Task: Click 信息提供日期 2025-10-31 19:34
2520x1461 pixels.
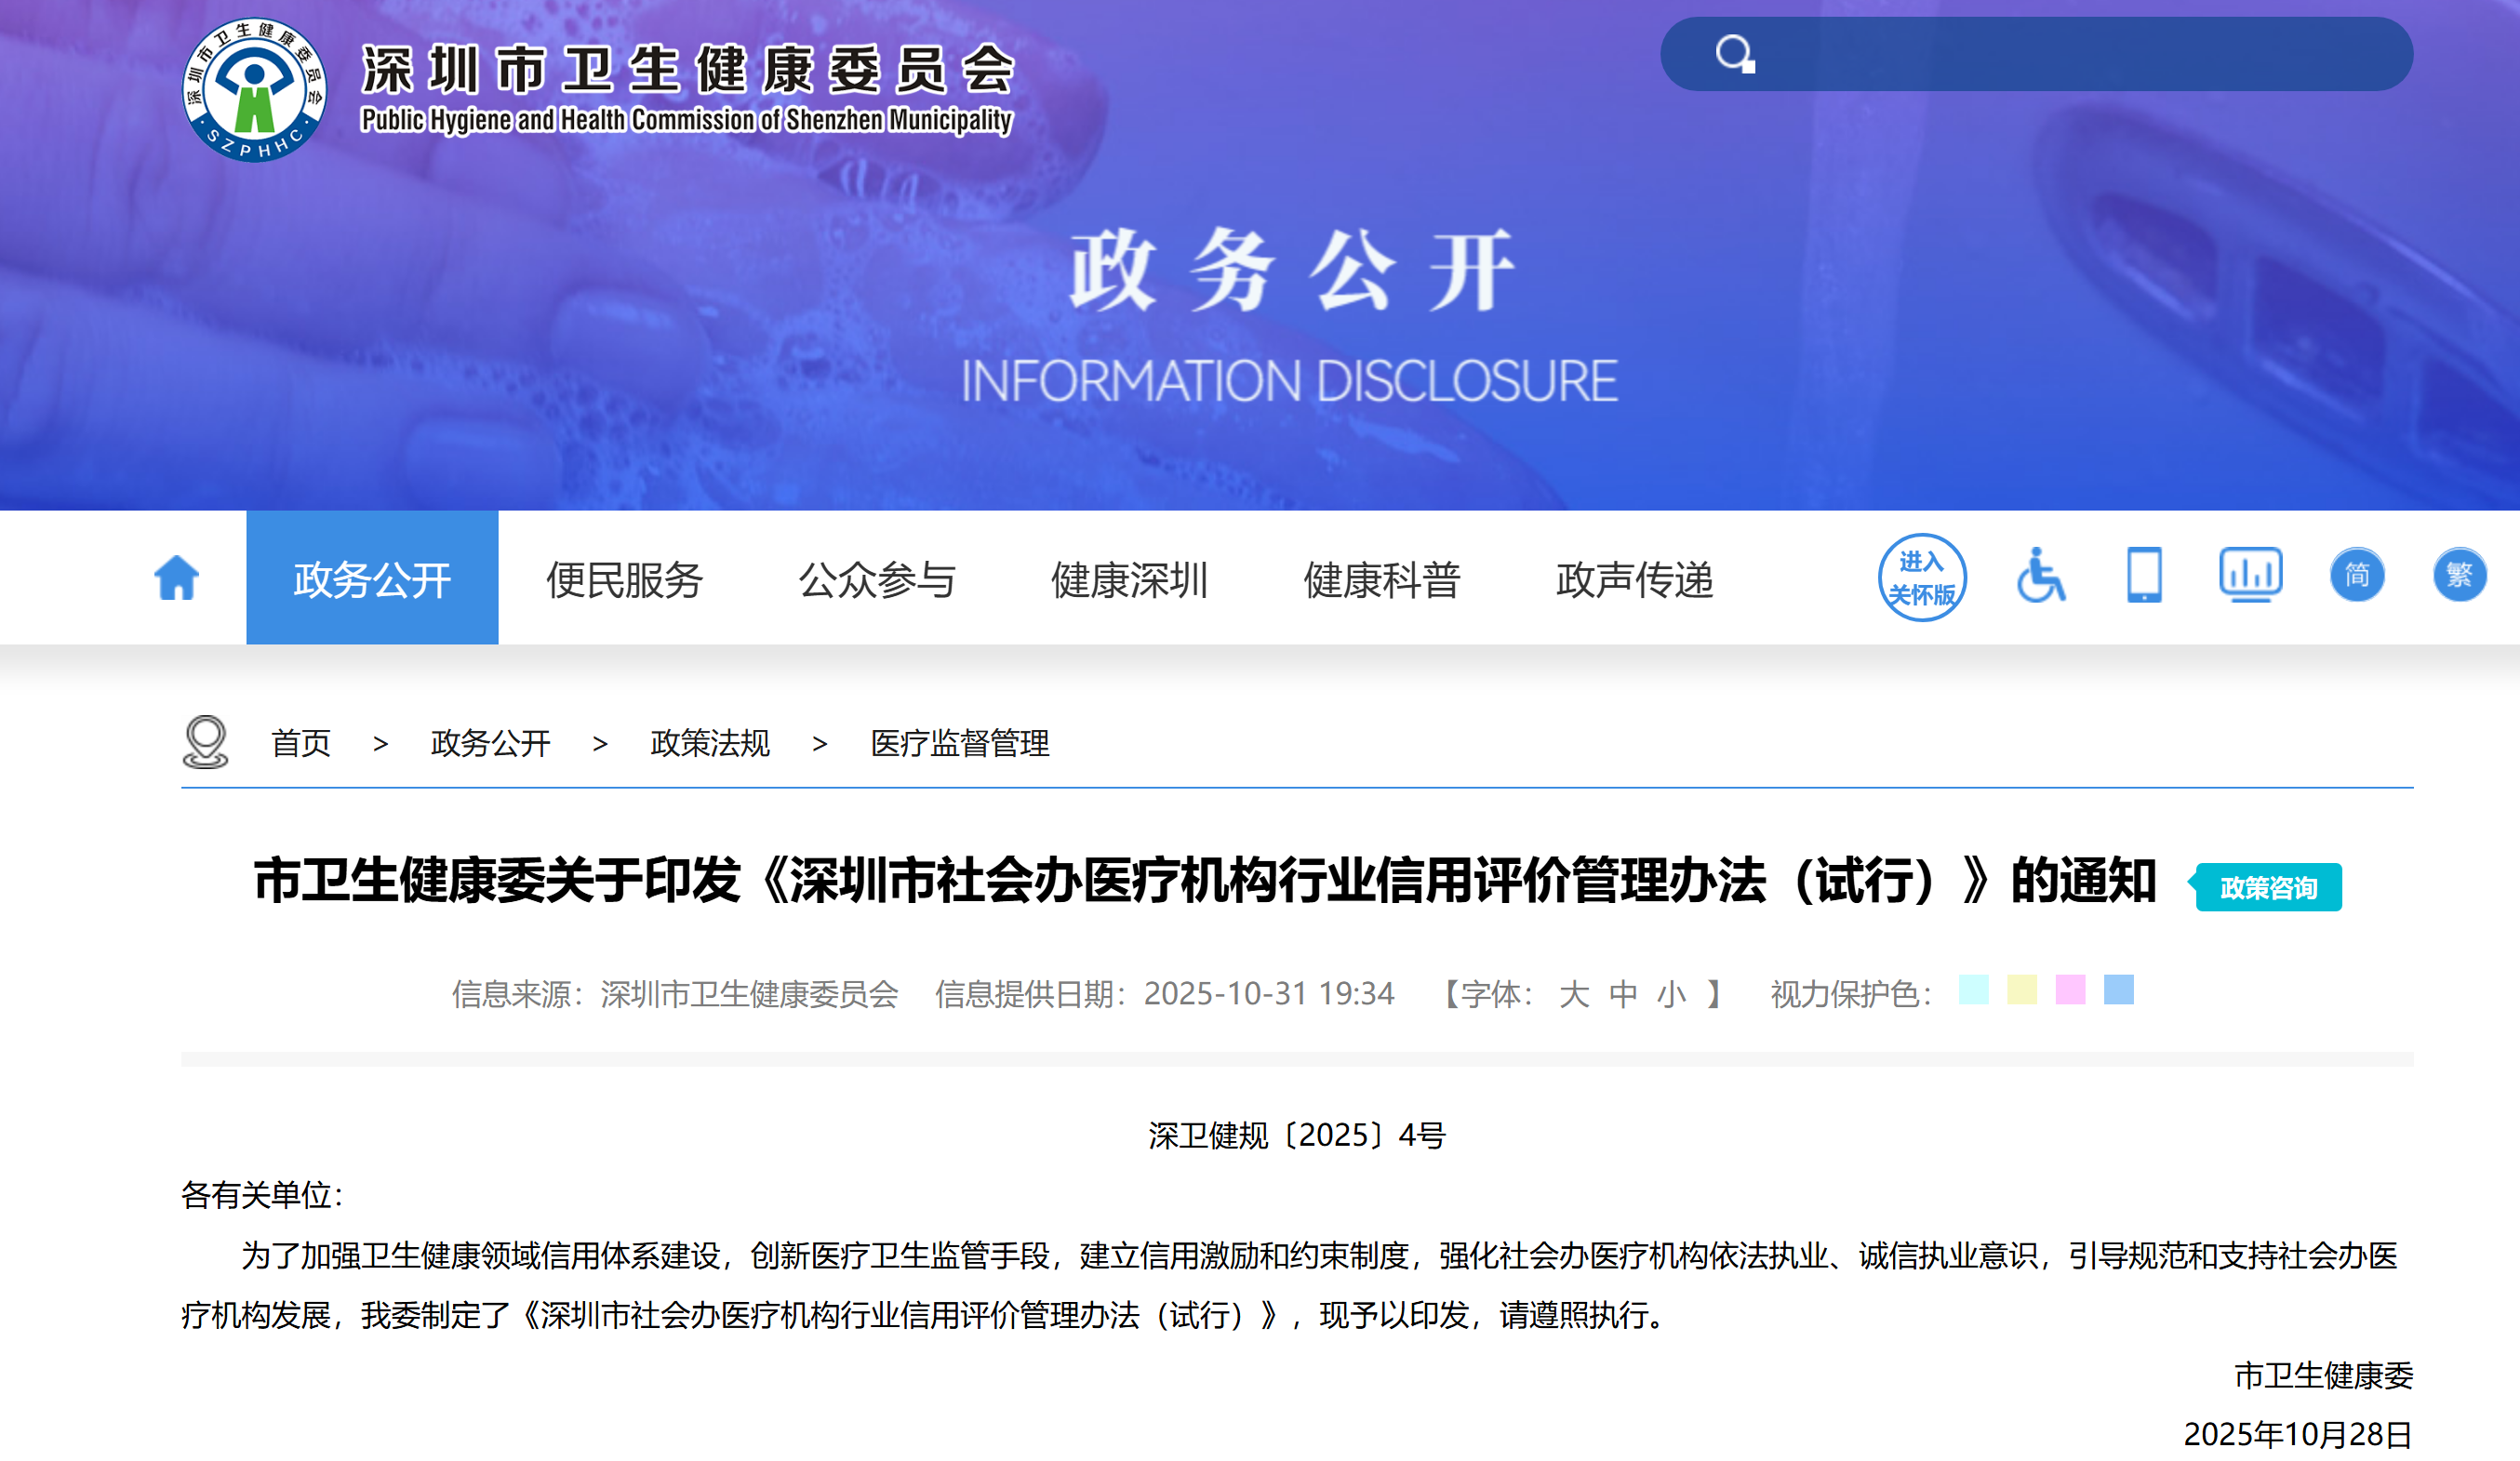Action: point(1164,994)
